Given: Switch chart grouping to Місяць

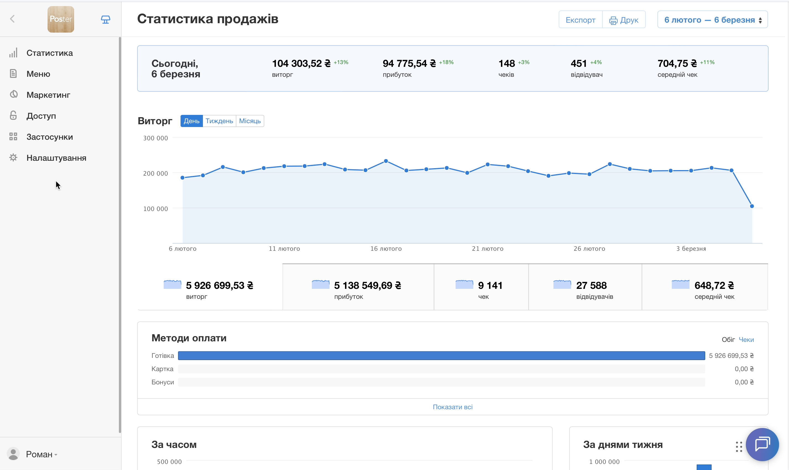Looking at the screenshot, I should [249, 121].
